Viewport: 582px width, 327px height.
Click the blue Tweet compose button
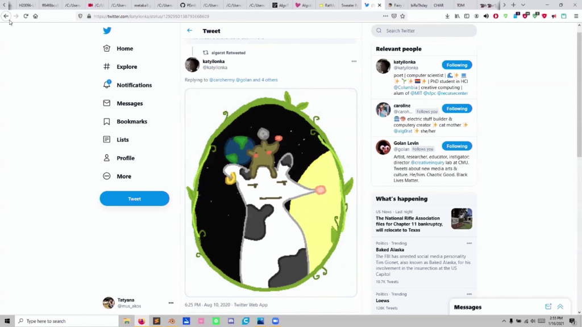[x=134, y=199]
